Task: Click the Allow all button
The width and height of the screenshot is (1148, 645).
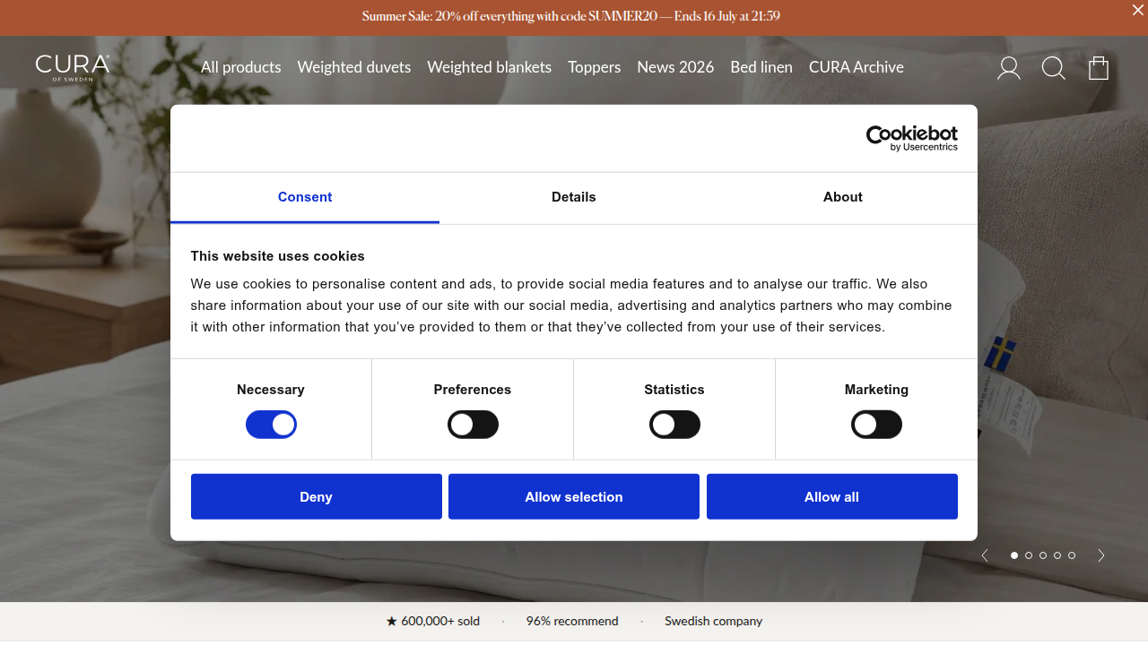Action: [832, 496]
